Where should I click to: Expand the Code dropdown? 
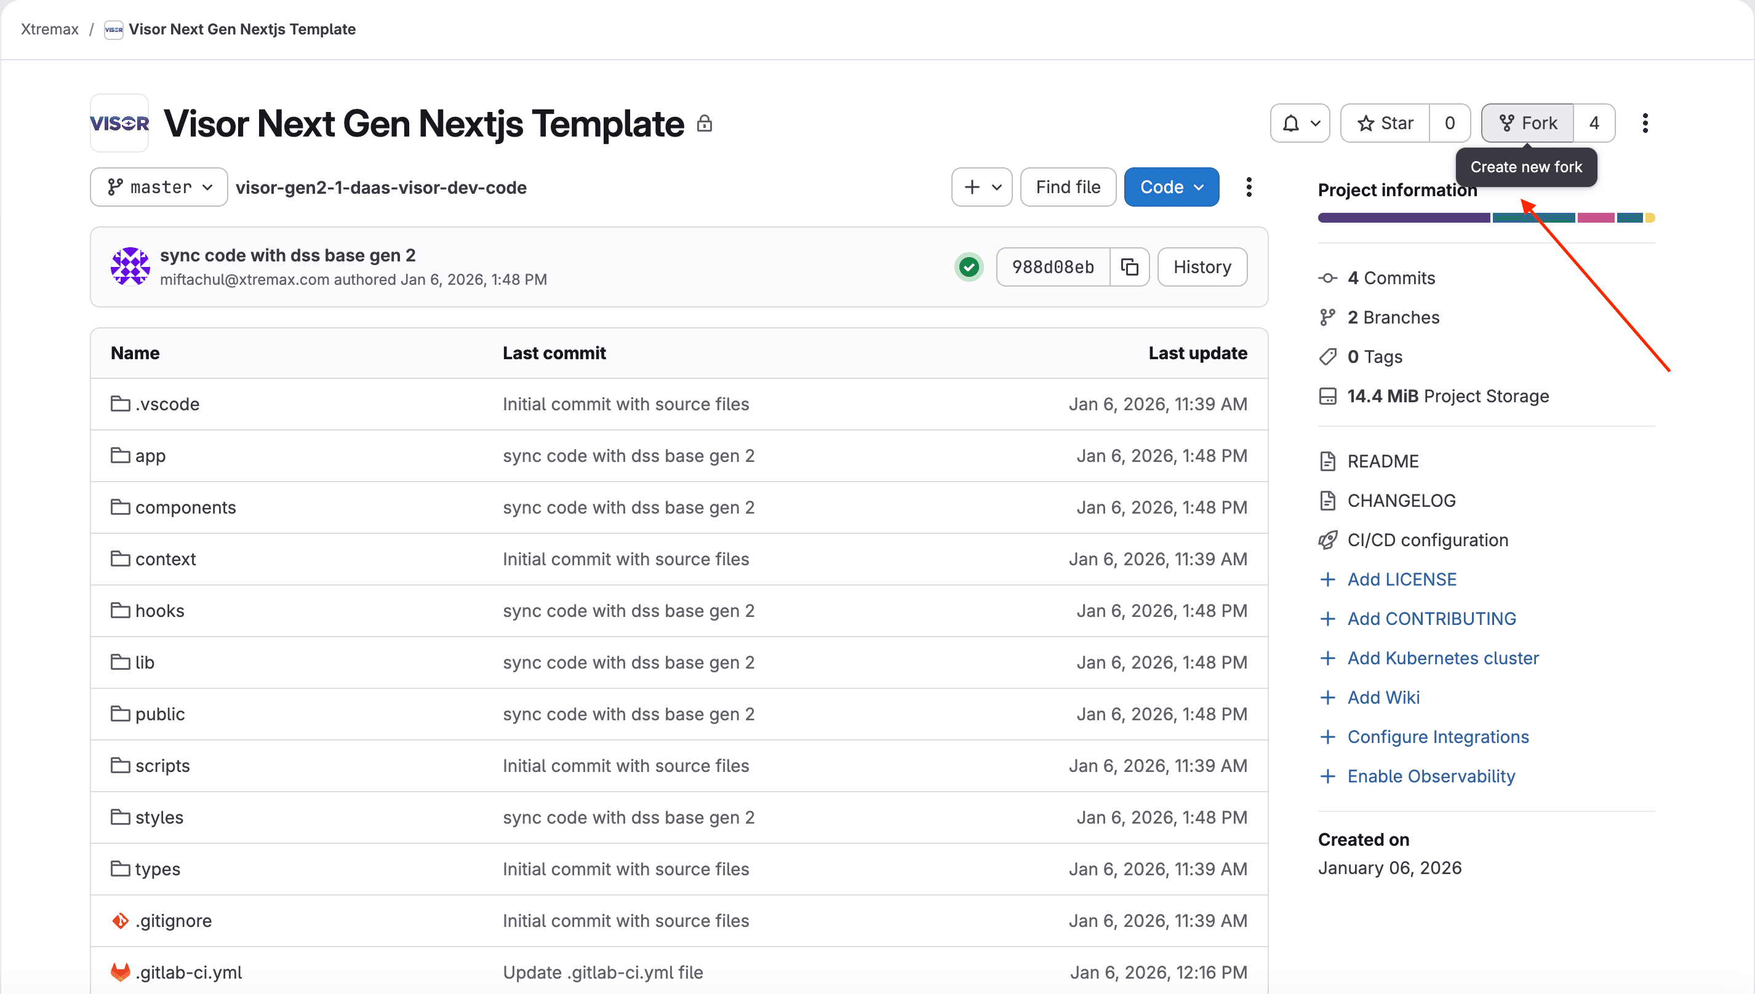[1171, 186]
